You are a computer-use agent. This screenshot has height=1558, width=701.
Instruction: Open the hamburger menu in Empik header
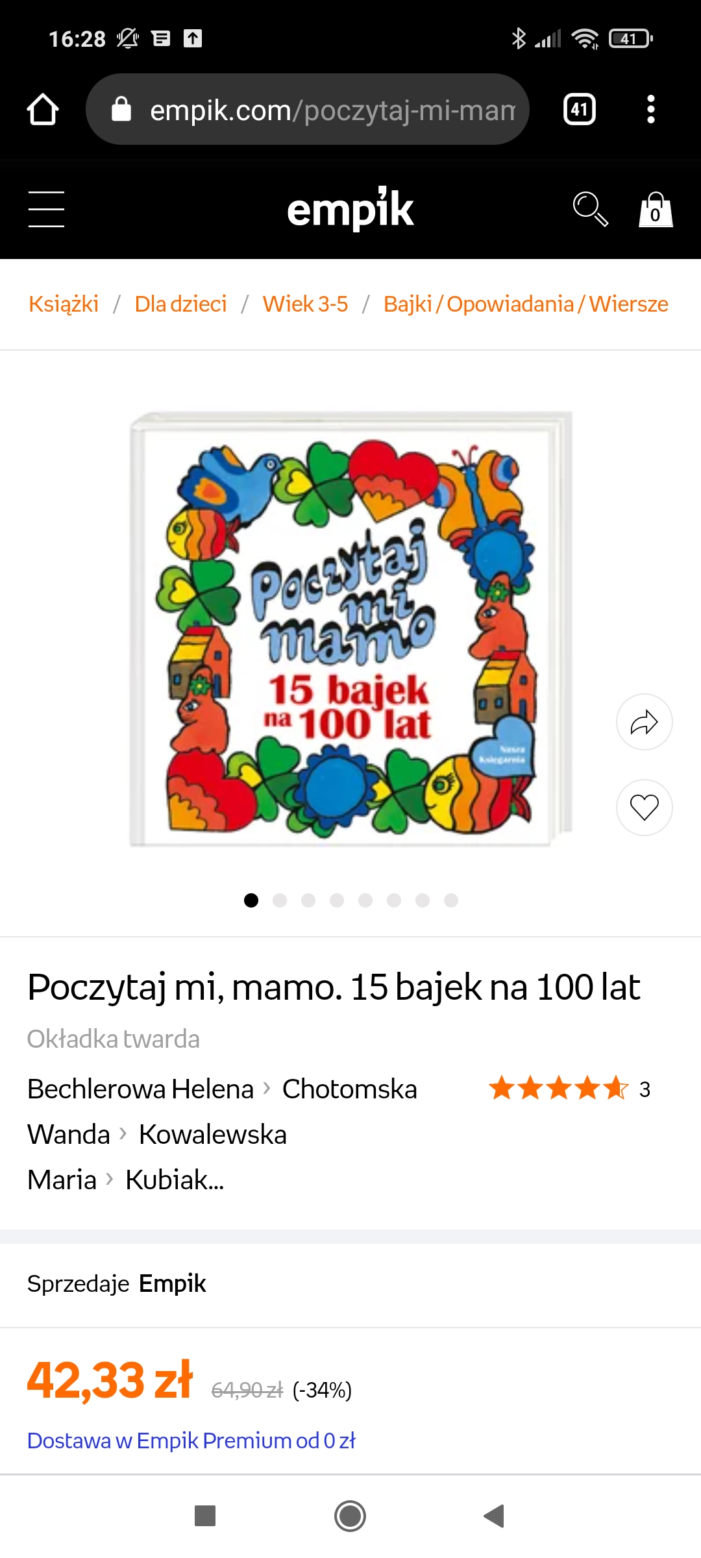(46, 209)
